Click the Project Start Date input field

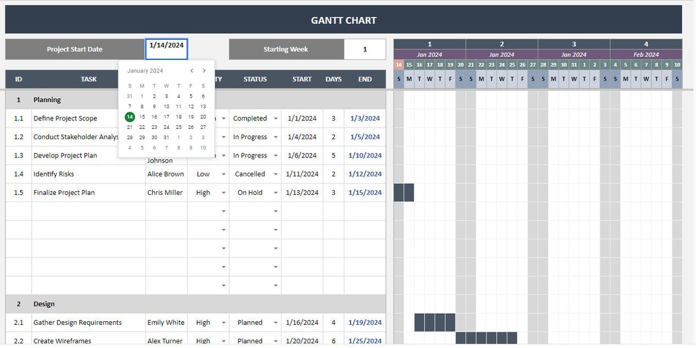point(167,49)
